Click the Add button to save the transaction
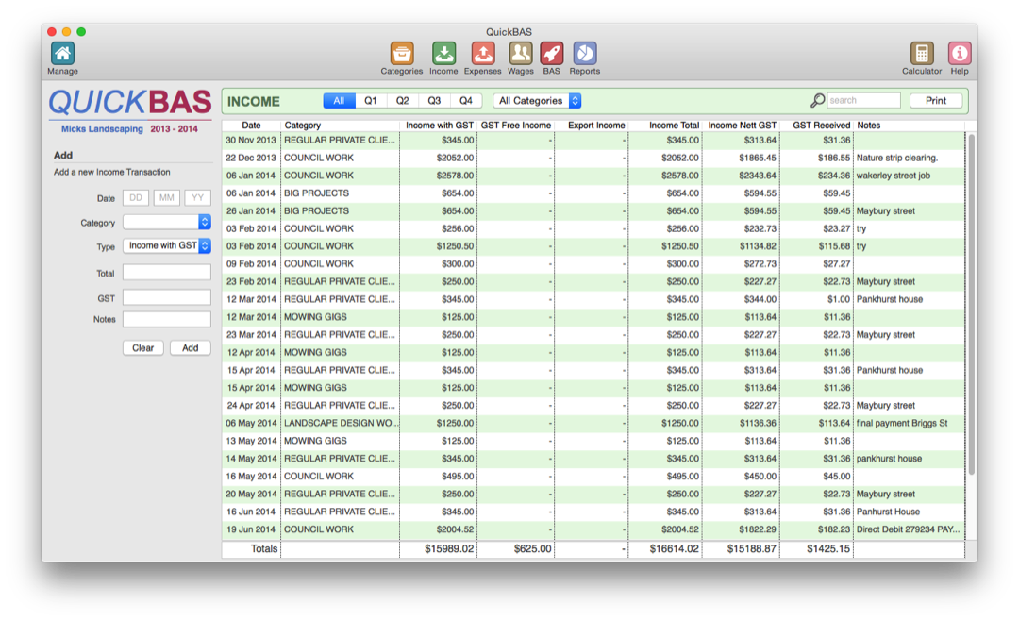The image size is (1019, 621). pyautogui.click(x=190, y=347)
